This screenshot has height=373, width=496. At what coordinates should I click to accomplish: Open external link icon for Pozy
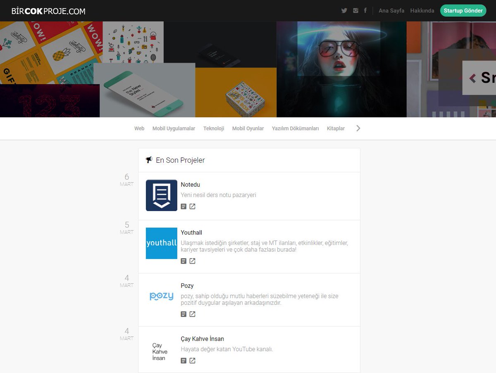[192, 314]
